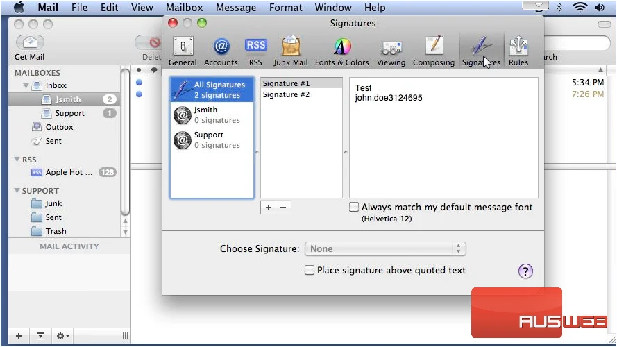617x347 pixels.
Task: Click Bluetooth status icon in menu bar
Action: [559, 7]
